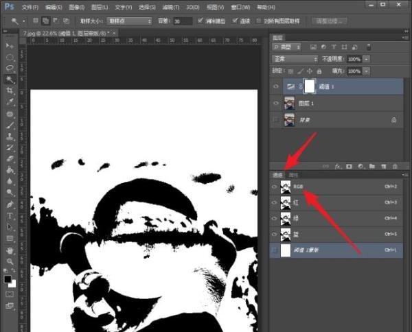Select the Eyedropper tool
The height and width of the screenshot is (332, 412).
[x=10, y=102]
